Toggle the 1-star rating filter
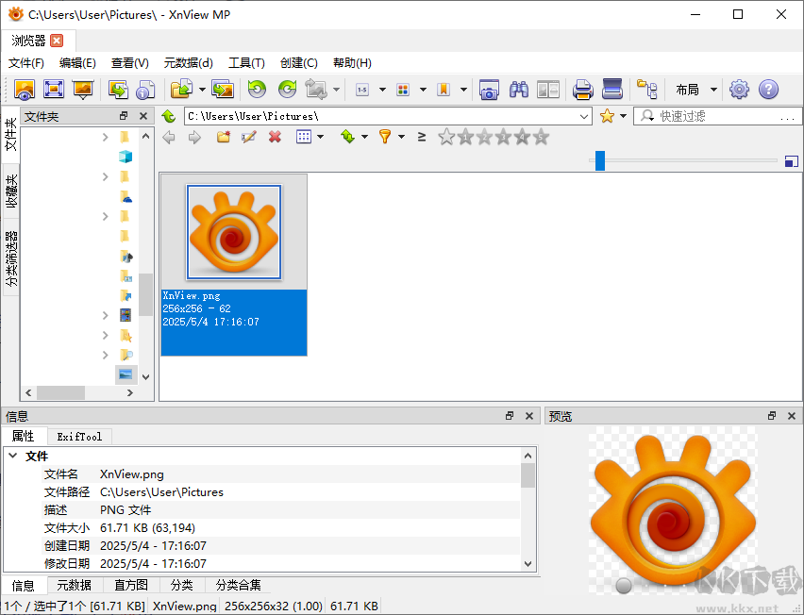 [465, 137]
